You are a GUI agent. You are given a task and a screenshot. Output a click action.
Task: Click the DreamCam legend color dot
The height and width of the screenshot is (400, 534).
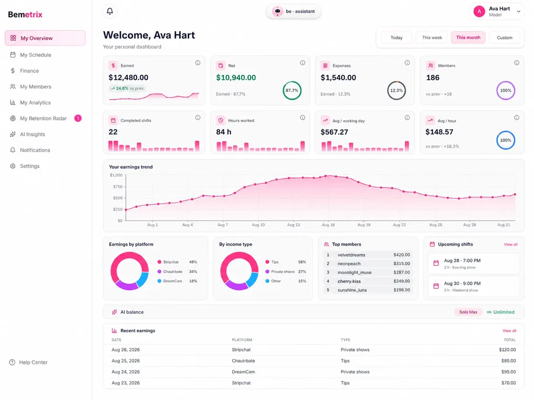point(159,281)
